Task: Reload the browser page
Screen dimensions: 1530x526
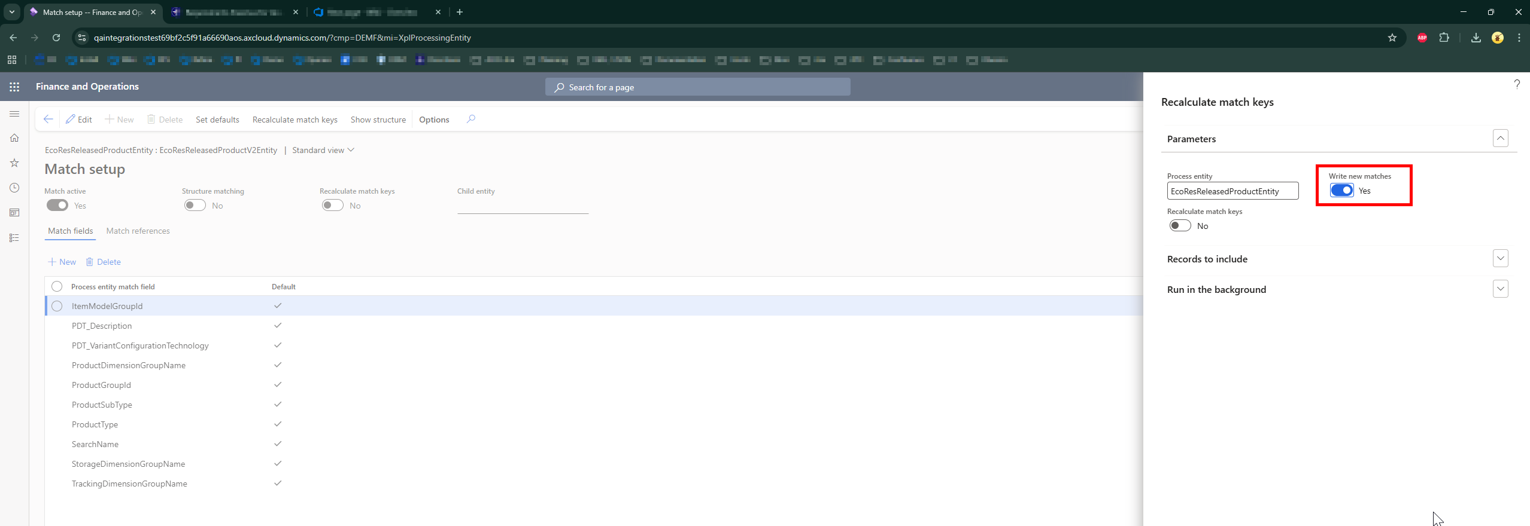Action: coord(56,38)
